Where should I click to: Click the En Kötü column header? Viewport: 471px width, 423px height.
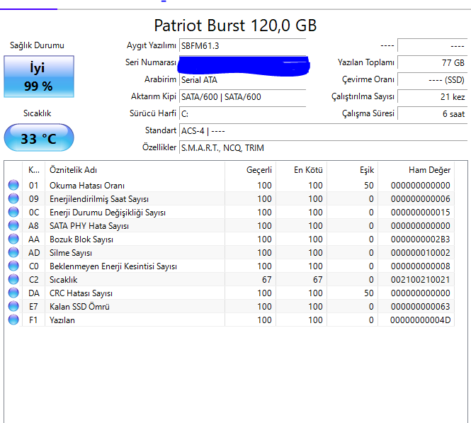(301, 170)
